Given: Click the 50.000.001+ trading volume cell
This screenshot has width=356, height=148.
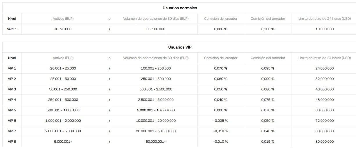Looking at the screenshot, I should coord(156,142).
